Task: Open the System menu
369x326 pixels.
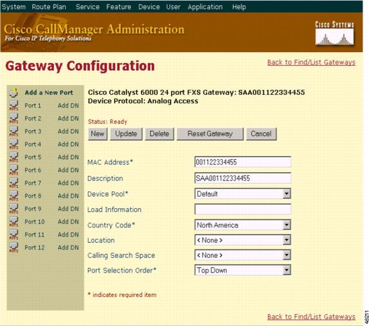Action: click(14, 7)
